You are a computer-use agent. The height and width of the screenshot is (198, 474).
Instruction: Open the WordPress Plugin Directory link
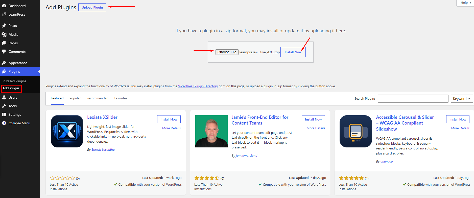198,86
